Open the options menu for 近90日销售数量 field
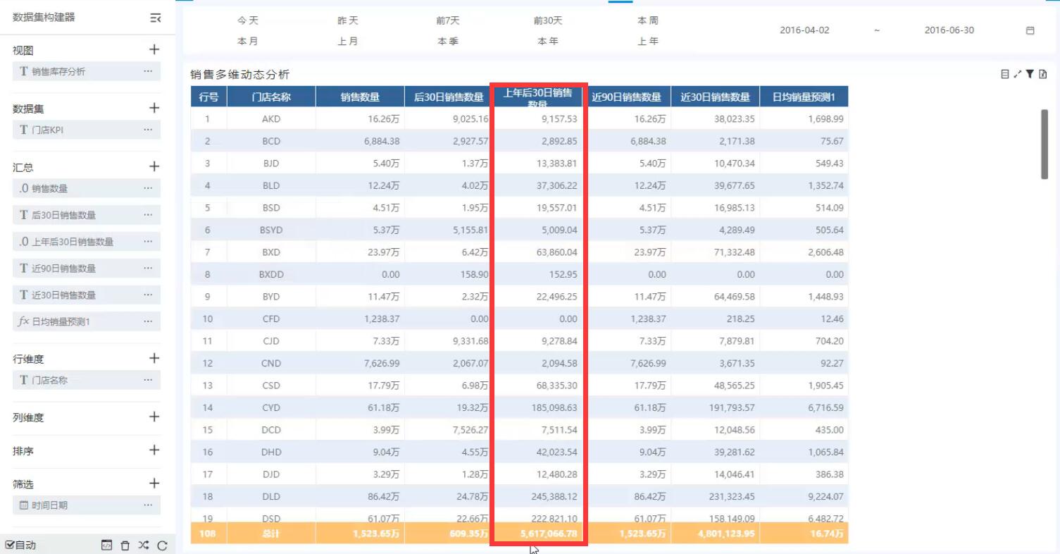 (148, 269)
